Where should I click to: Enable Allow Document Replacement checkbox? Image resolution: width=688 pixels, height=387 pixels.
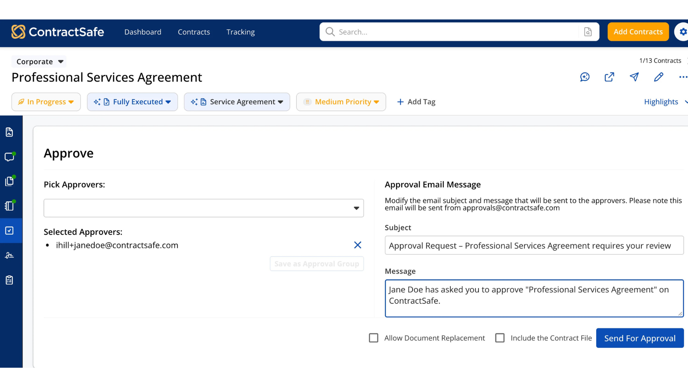pos(373,338)
